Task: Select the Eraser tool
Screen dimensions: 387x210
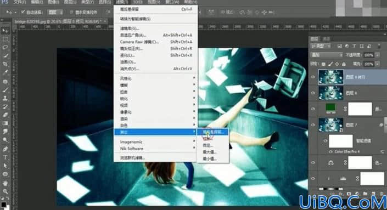Action: [x=5, y=115]
